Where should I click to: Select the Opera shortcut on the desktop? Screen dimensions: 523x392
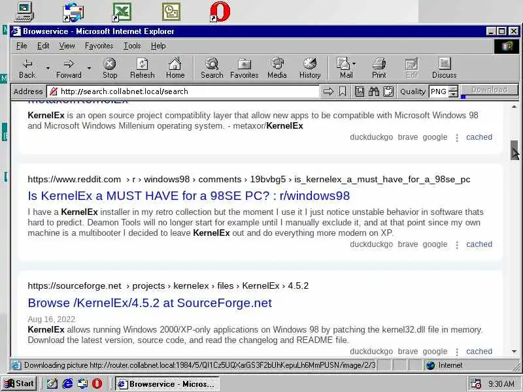pyautogui.click(x=220, y=12)
